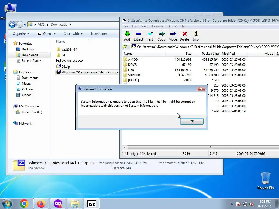Viewport: 279px width, 209px height.
Task: Click the Explorer Back navigation button
Action: point(12,24)
